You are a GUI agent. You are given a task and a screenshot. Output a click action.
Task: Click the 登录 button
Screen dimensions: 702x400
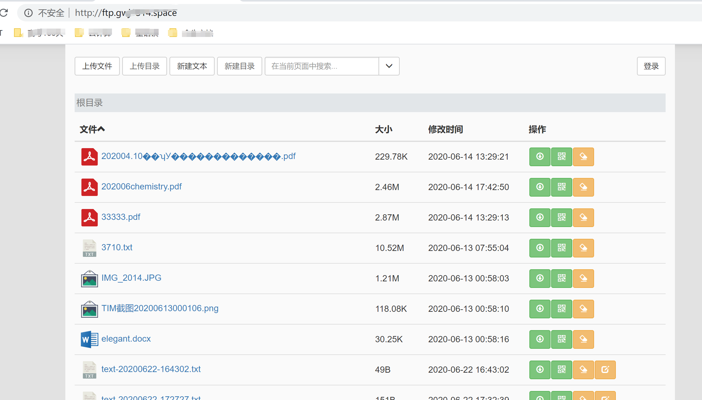pos(651,66)
